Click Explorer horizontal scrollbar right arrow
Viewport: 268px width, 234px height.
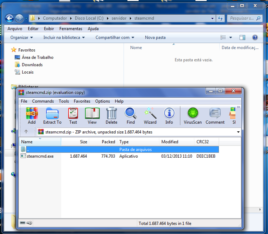click(260, 209)
